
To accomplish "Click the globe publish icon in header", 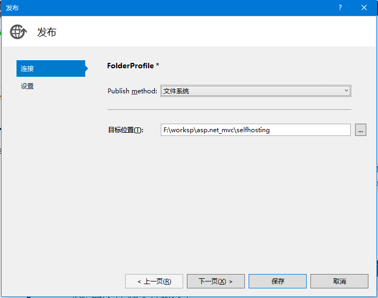I will (18, 32).
